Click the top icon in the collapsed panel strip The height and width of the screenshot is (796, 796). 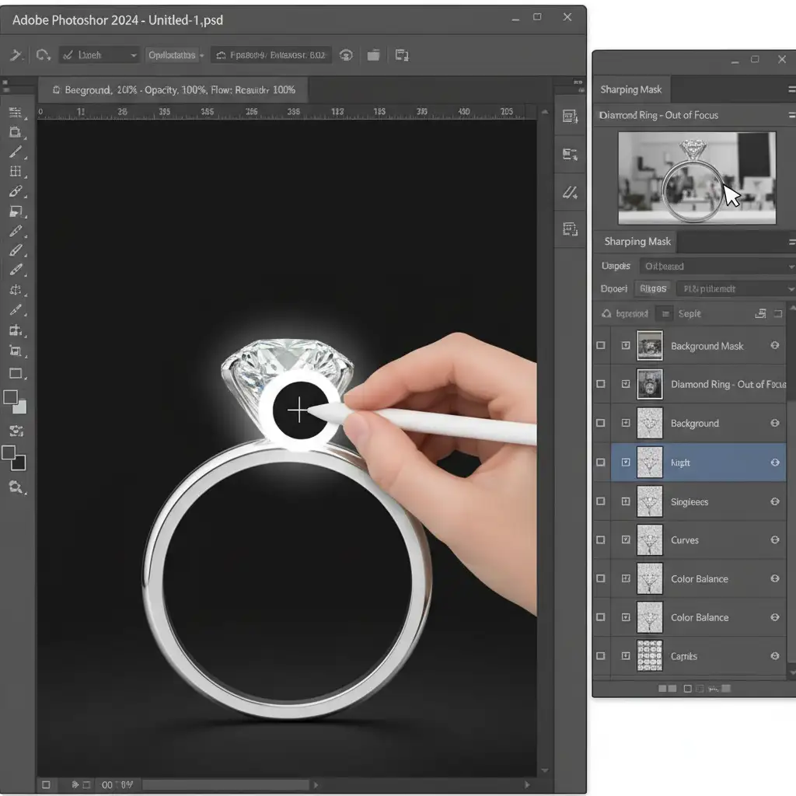click(570, 117)
